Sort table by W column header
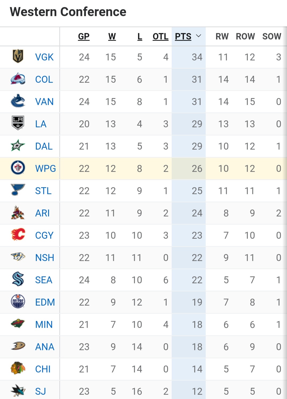The width and height of the screenshot is (287, 399). point(112,36)
